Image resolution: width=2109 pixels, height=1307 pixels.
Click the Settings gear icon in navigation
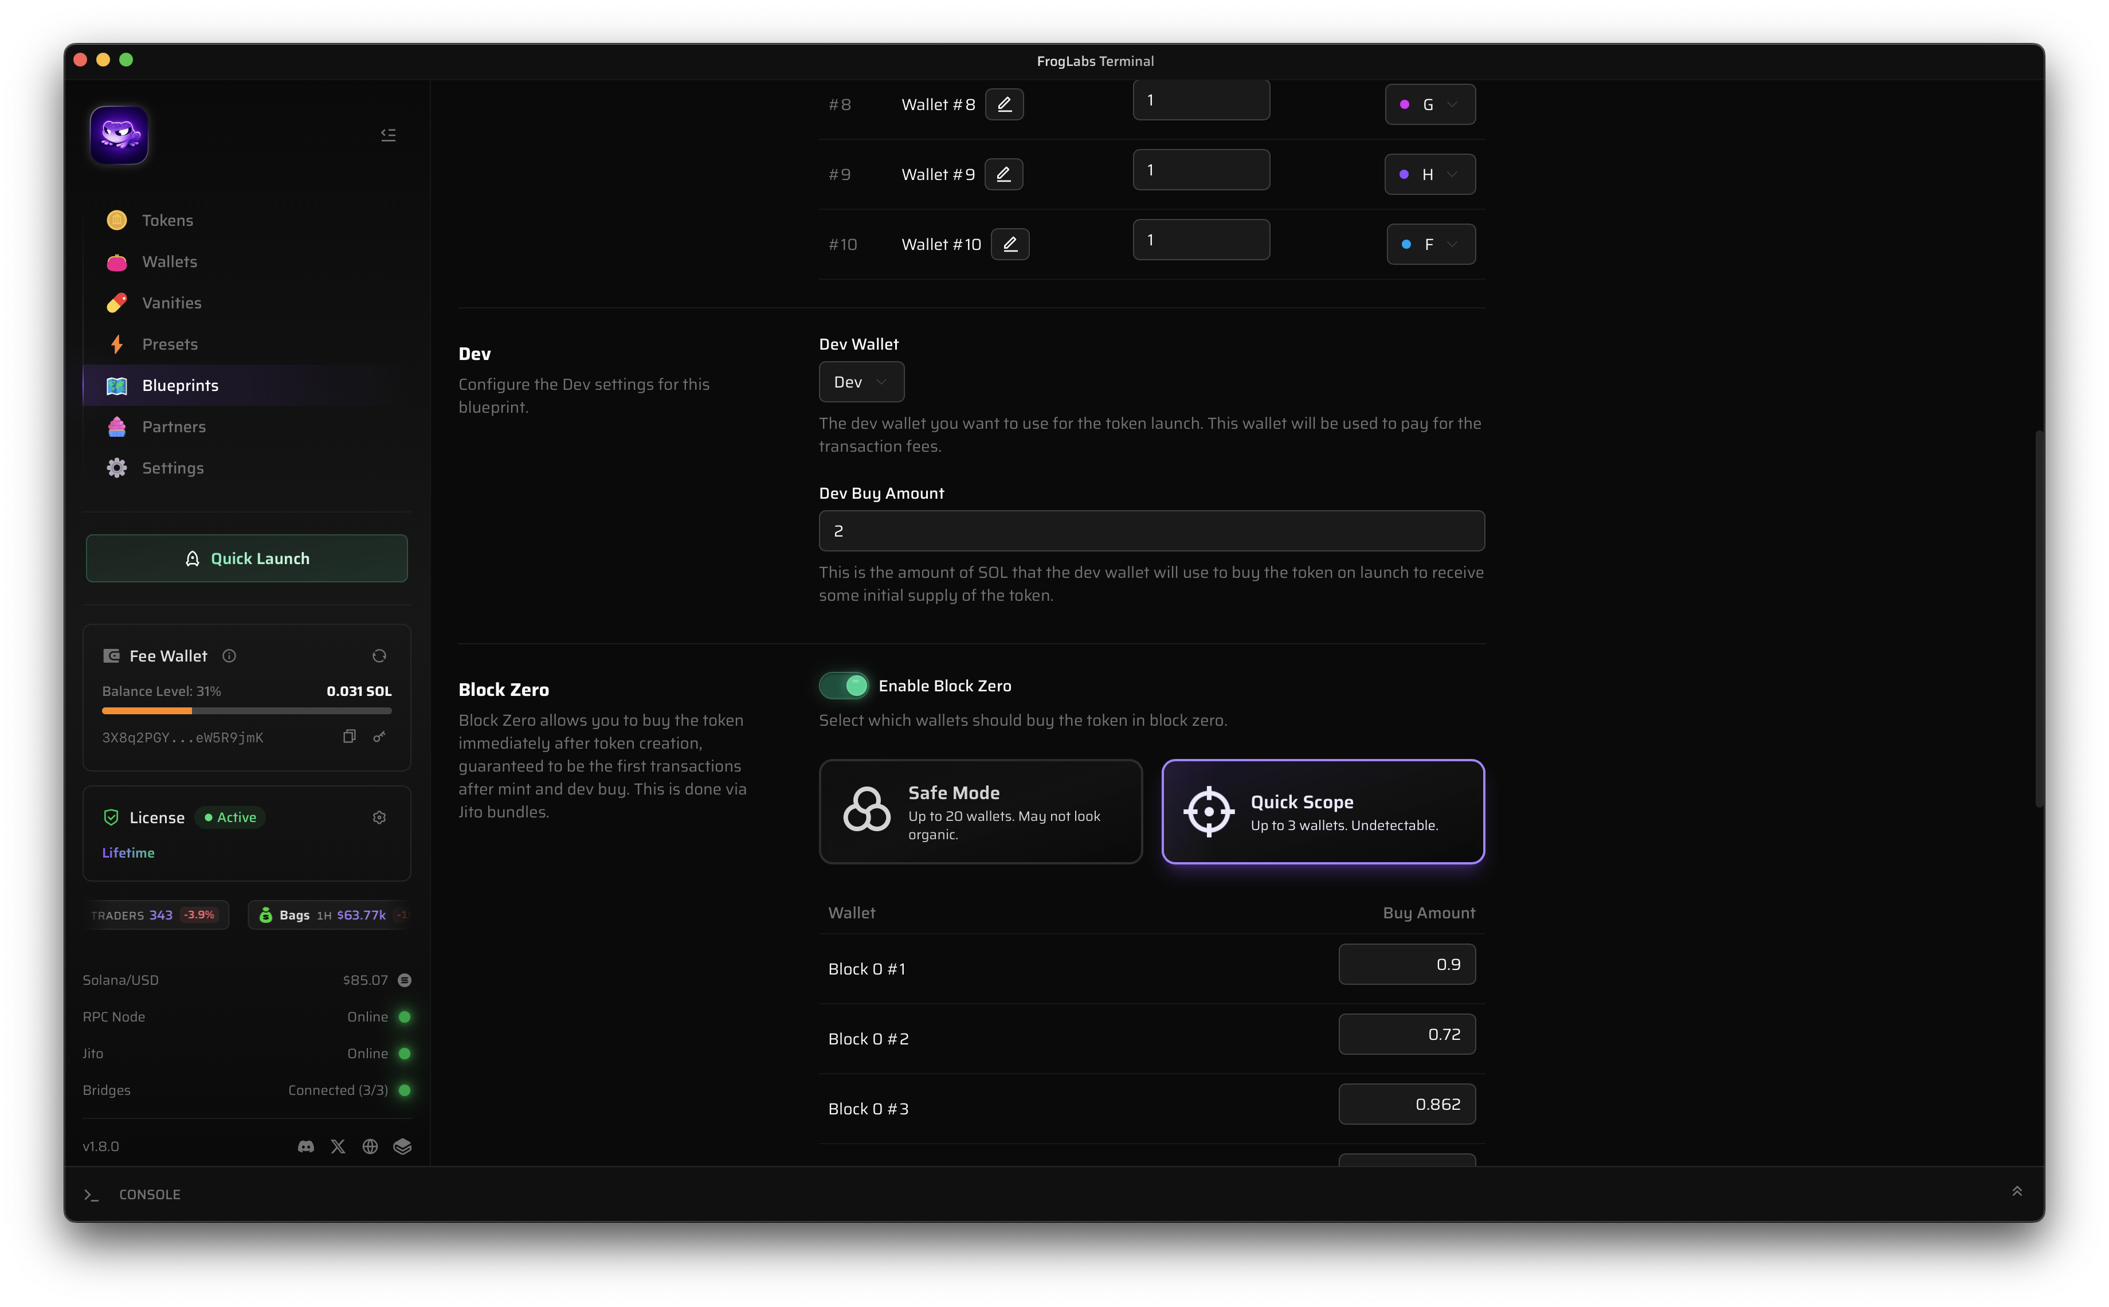click(x=117, y=468)
